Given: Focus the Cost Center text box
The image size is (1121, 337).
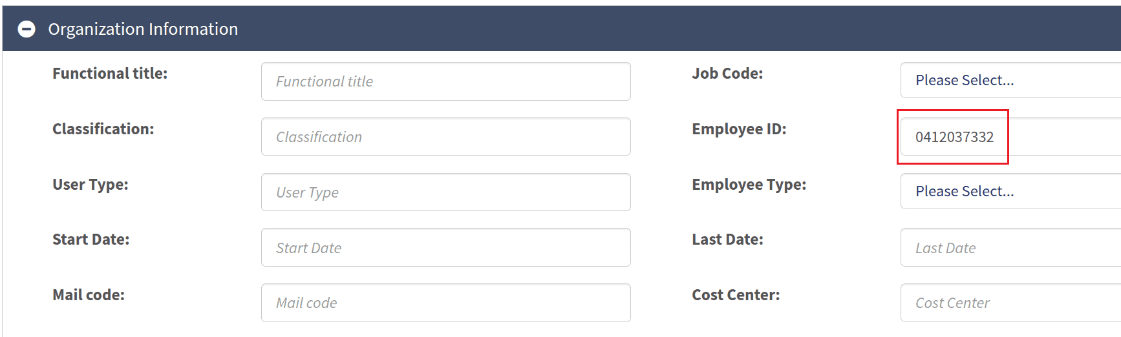Looking at the screenshot, I should pos(1010,303).
